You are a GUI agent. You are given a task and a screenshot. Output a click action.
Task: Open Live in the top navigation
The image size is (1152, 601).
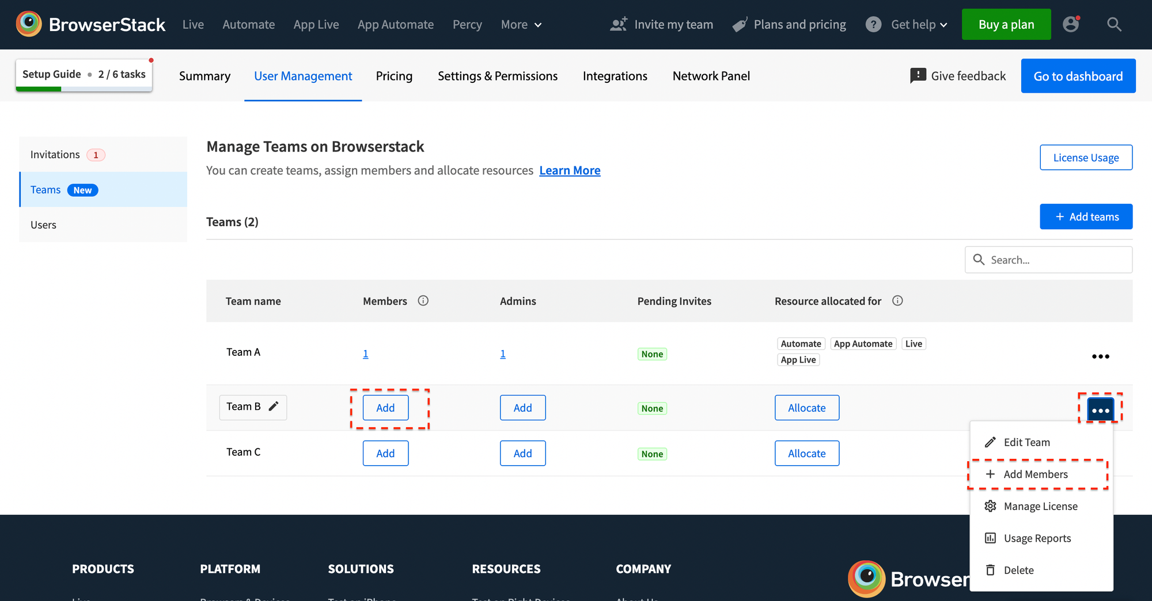point(193,24)
